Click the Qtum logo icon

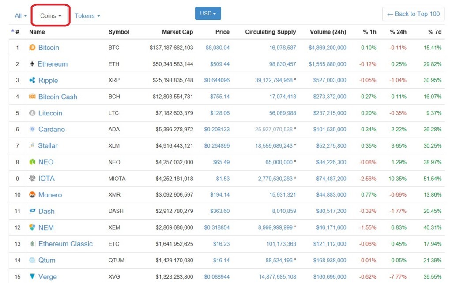[32, 260]
